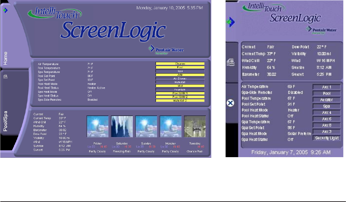
Task: Select Sunday's forecast image
Action: pos(146,126)
